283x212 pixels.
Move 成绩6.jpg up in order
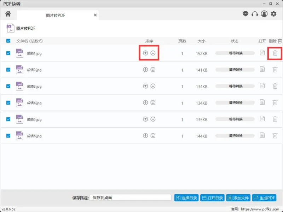tap(145, 136)
